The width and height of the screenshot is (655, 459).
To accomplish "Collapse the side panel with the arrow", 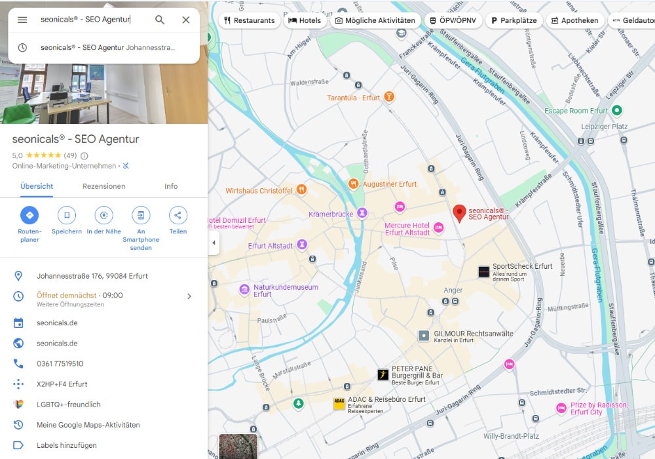I will point(214,243).
